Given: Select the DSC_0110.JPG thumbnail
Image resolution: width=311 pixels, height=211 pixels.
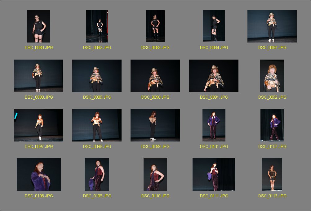Looking at the screenshot, I should 155,174.
